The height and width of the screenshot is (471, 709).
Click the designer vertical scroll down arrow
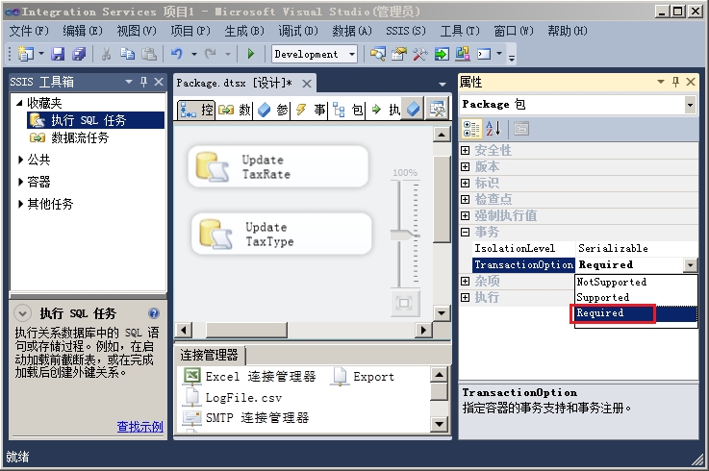coord(442,313)
